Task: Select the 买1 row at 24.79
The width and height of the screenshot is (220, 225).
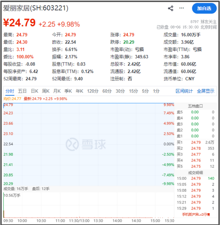Action: (x=196, y=142)
